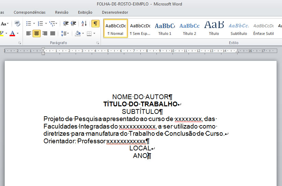Image resolution: width=282 pixels, height=186 pixels.
Task: Click the Clear Formatting eraser icon
Action: click(17, 24)
